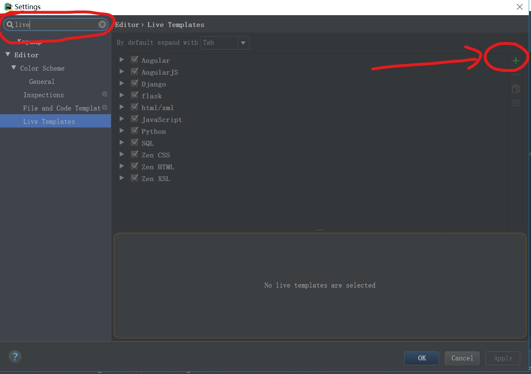Select the Color Scheme settings item
Viewport: 531px width, 374px height.
click(x=42, y=68)
